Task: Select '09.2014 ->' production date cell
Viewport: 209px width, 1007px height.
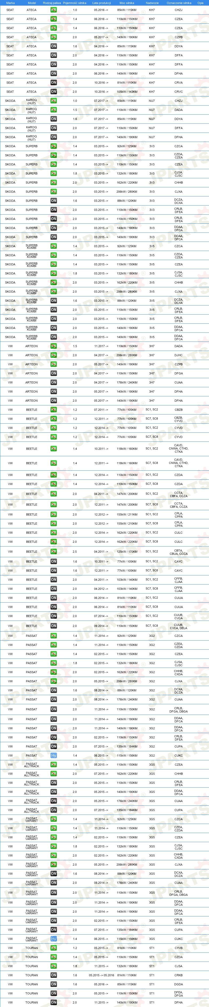Action: 101,626
